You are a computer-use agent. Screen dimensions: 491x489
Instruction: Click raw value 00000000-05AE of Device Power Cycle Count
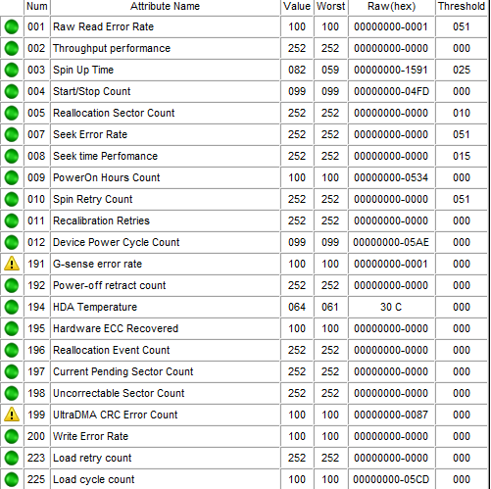391,242
